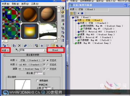Viewport: 130px width, 96px height.
Task: Switch navigator to large icons view
Action: click(x=82, y=13)
